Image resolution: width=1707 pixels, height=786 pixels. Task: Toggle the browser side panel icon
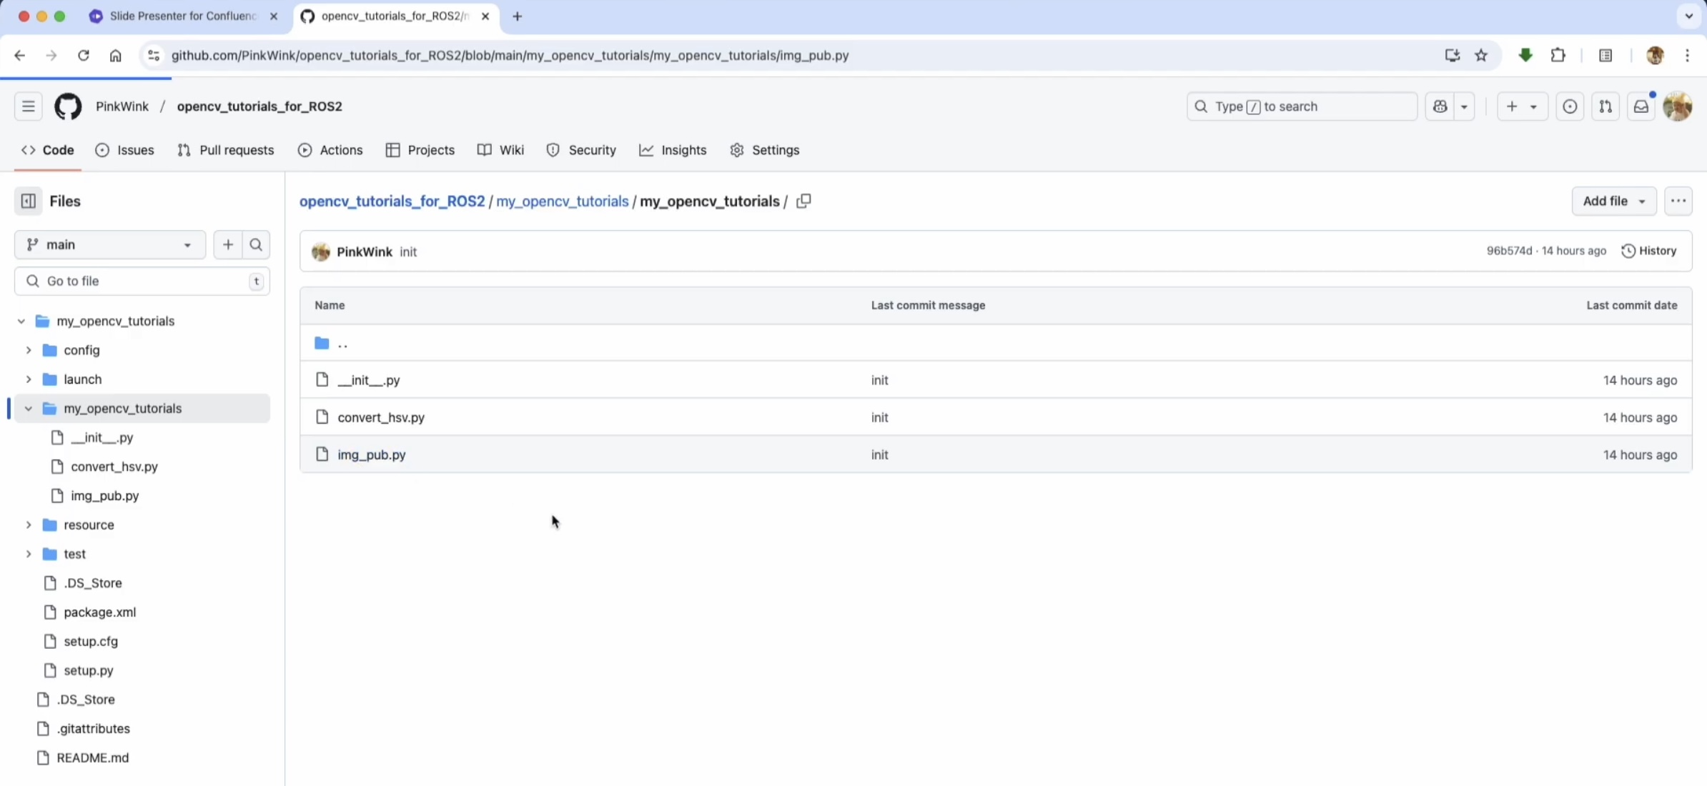pyautogui.click(x=1605, y=56)
